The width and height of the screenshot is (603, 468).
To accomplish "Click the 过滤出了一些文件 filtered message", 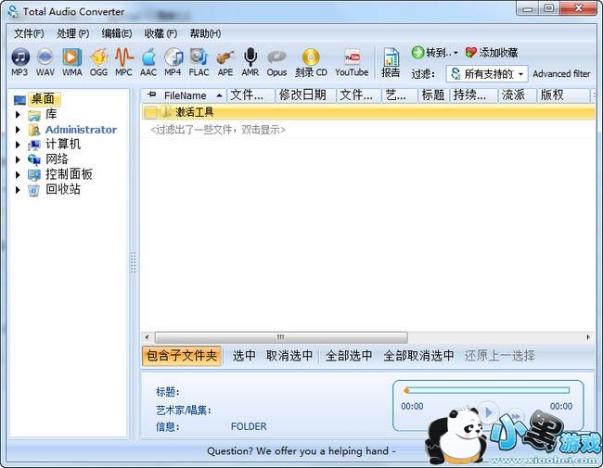I will tap(218, 130).
